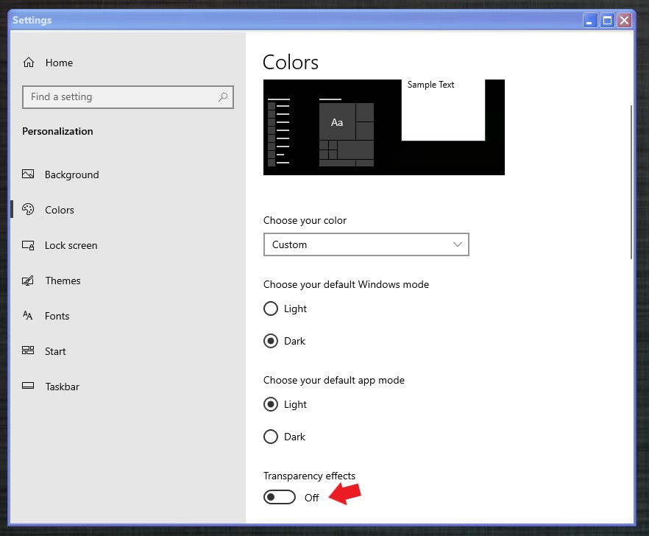Viewport: 649px width, 536px height.
Task: Select Dark for default app mode
Action: 271,437
